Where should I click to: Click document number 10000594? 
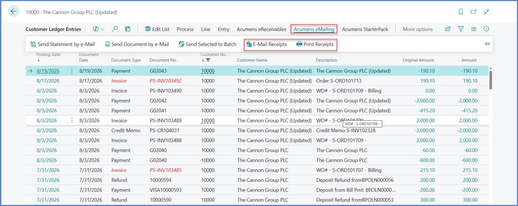pyautogui.click(x=160, y=180)
